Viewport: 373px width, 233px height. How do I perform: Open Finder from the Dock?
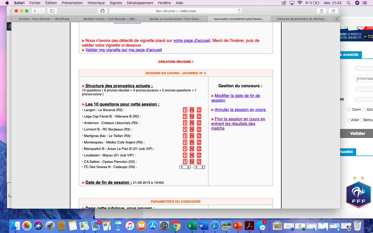click(x=16, y=226)
